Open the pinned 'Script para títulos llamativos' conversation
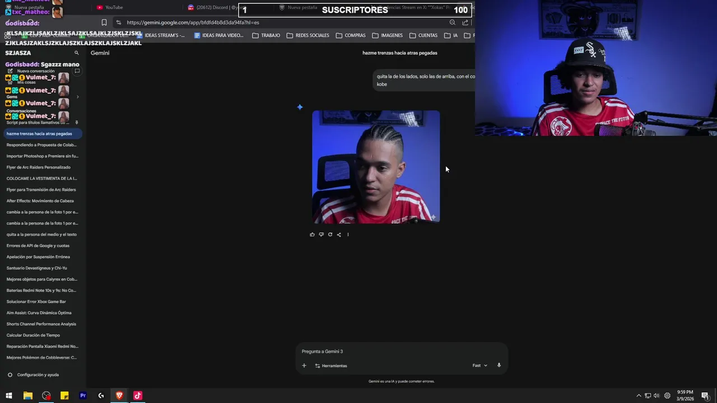This screenshot has width=717, height=403. pyautogui.click(x=38, y=122)
